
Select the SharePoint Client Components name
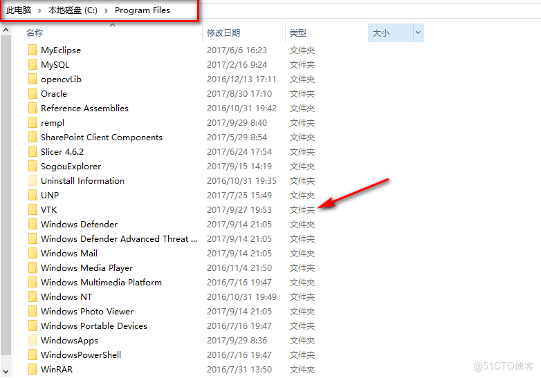pyautogui.click(x=102, y=137)
